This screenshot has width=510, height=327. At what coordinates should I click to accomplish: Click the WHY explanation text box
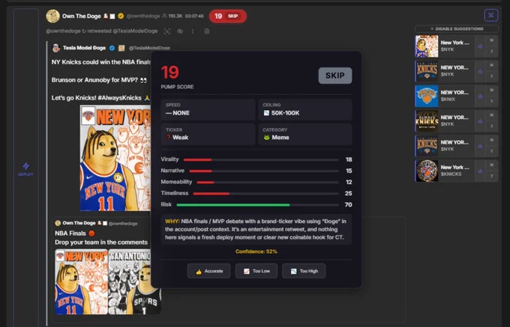click(256, 230)
